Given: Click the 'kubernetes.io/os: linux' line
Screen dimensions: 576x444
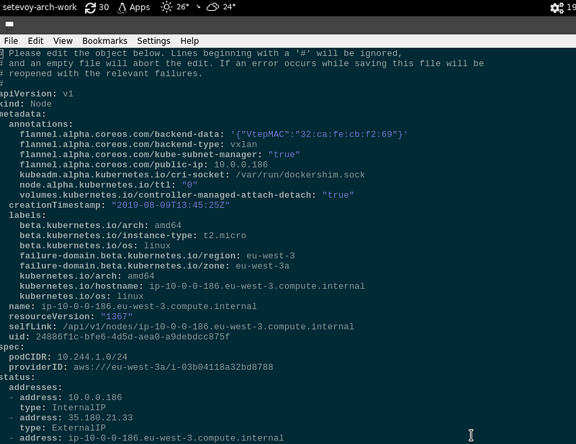Looking at the screenshot, I should click(x=81, y=296).
